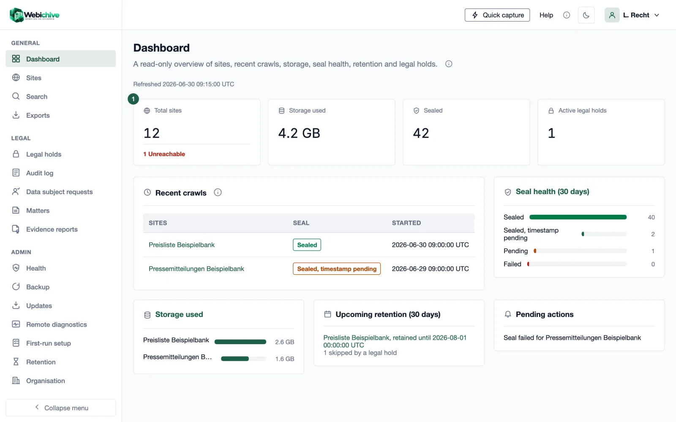The height and width of the screenshot is (422, 676).
Task: Open Preisliste Beispielbank in Recent crawls
Action: (182, 245)
